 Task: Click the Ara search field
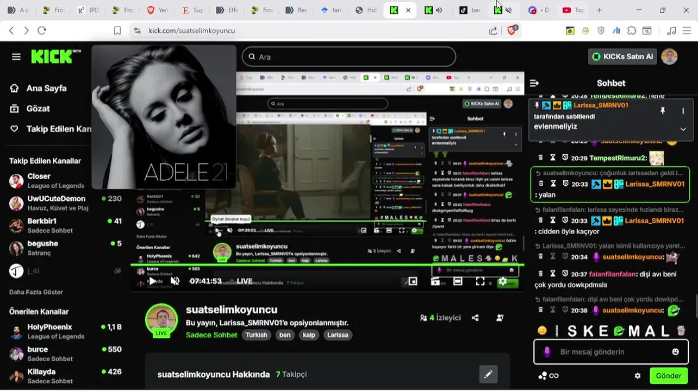click(x=348, y=56)
